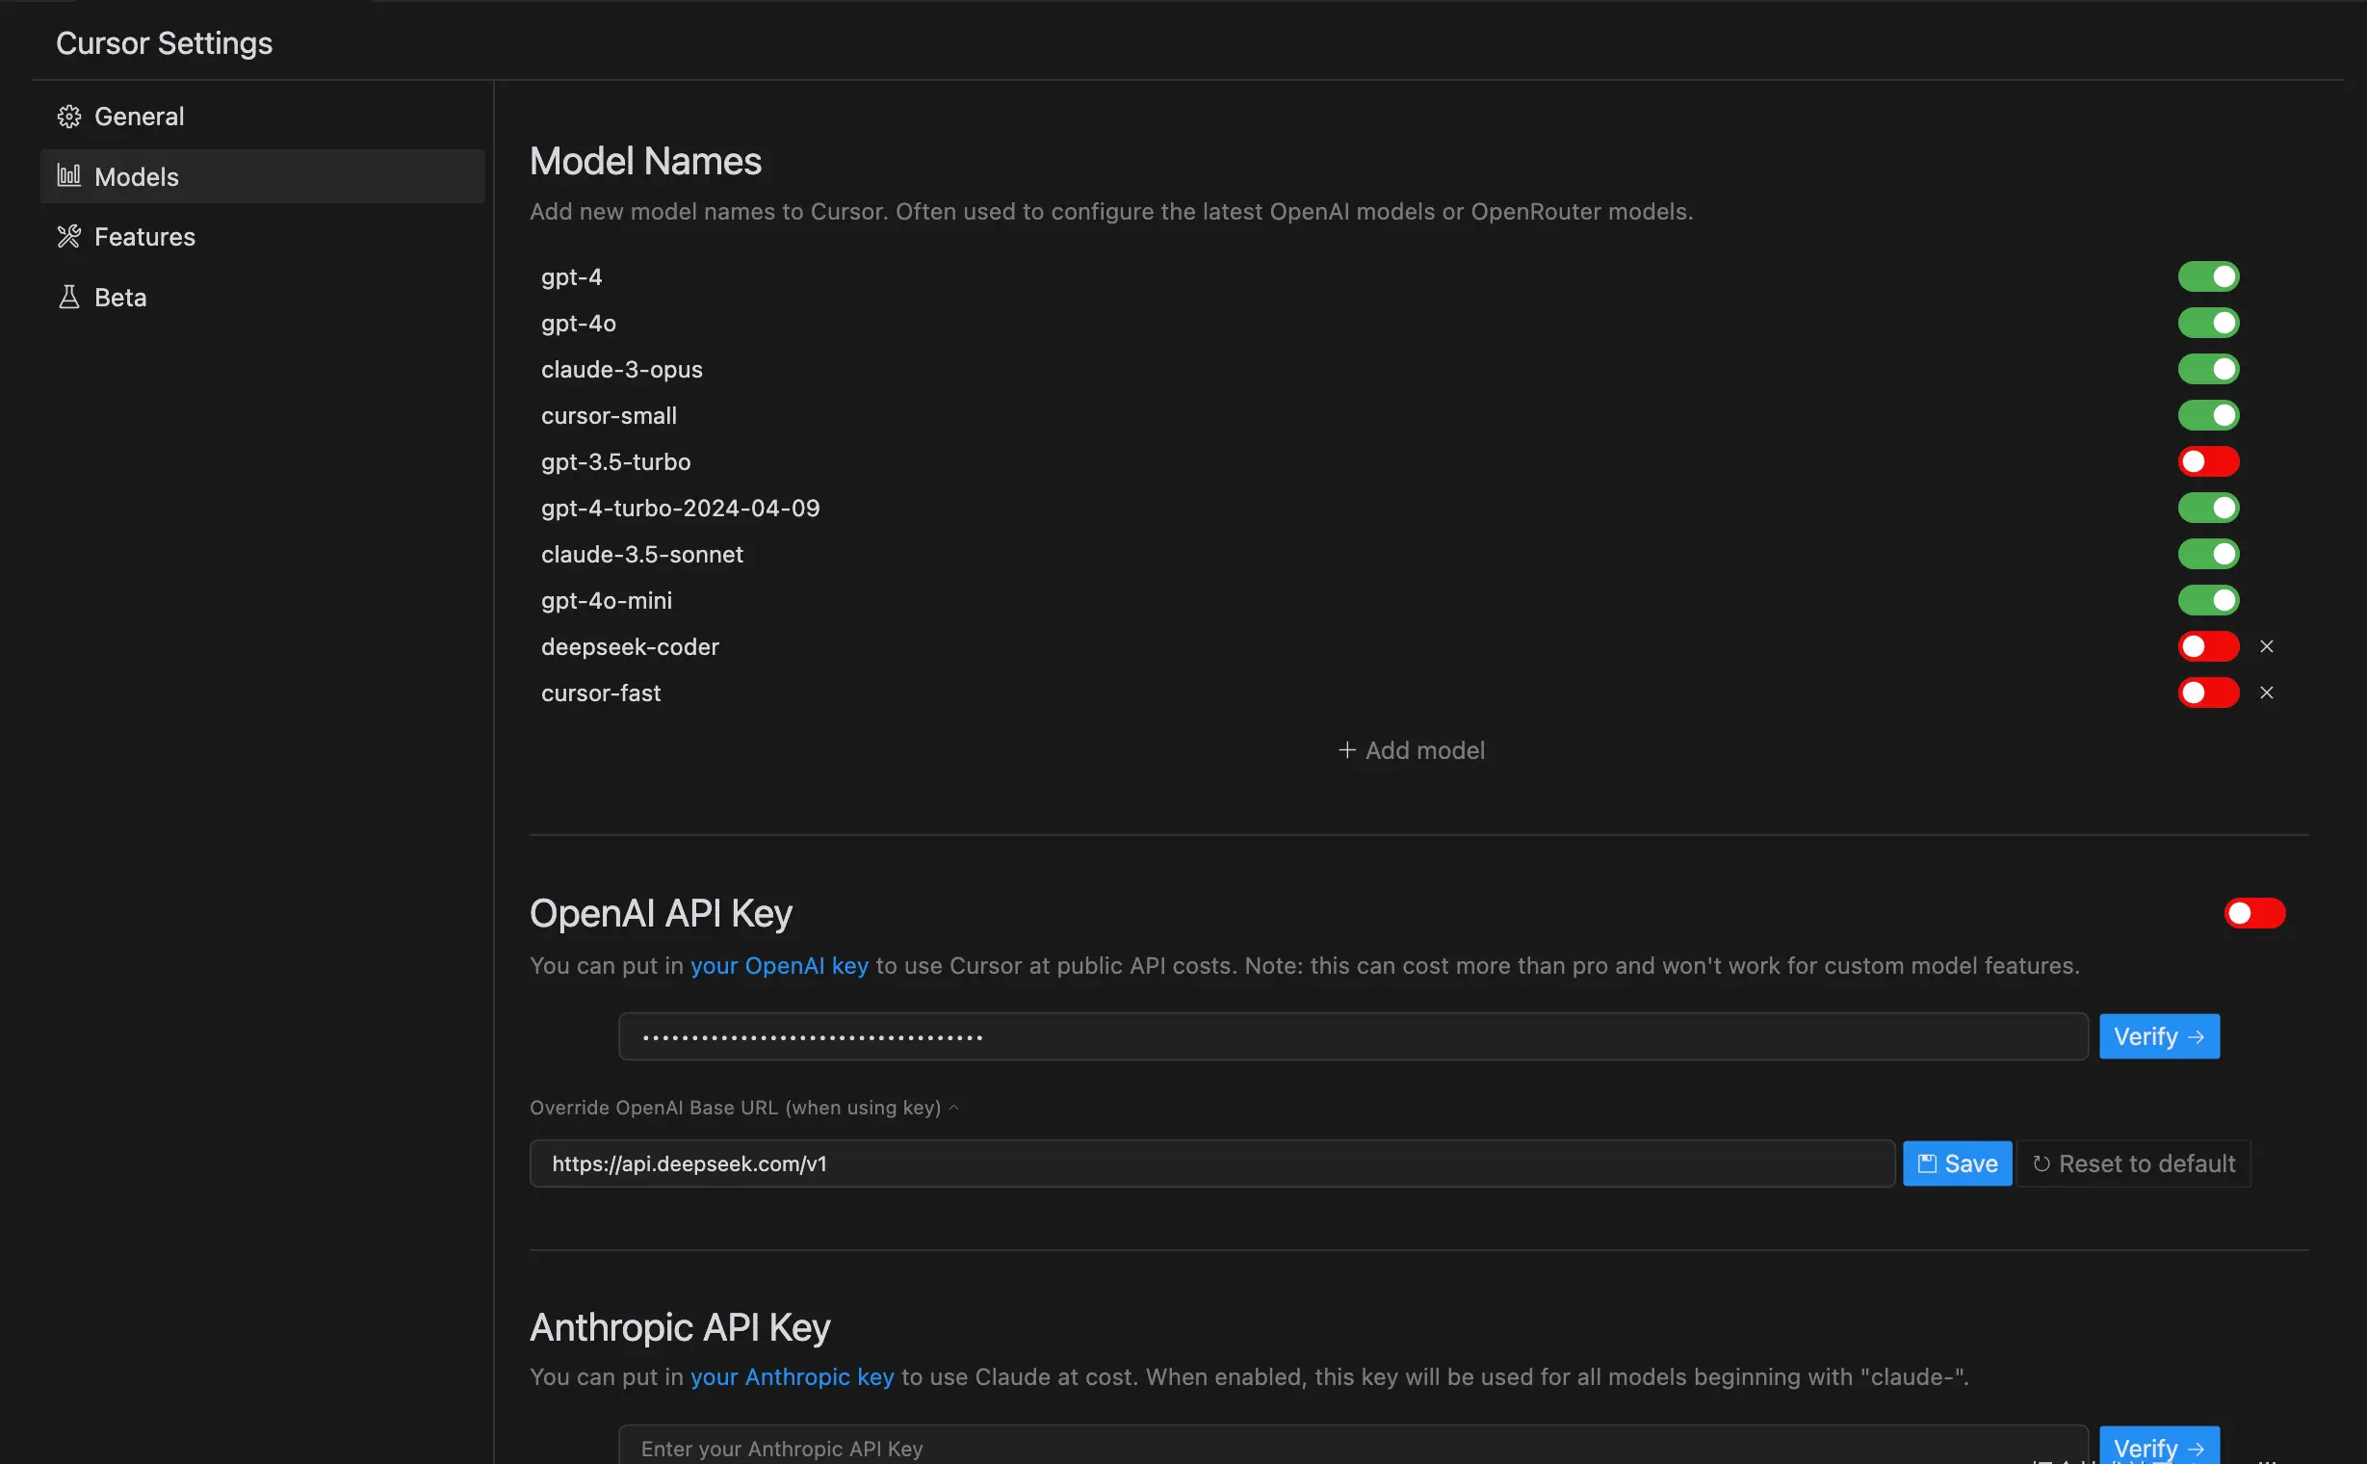Reset base URL to default
2367x1464 pixels.
tap(2133, 1163)
